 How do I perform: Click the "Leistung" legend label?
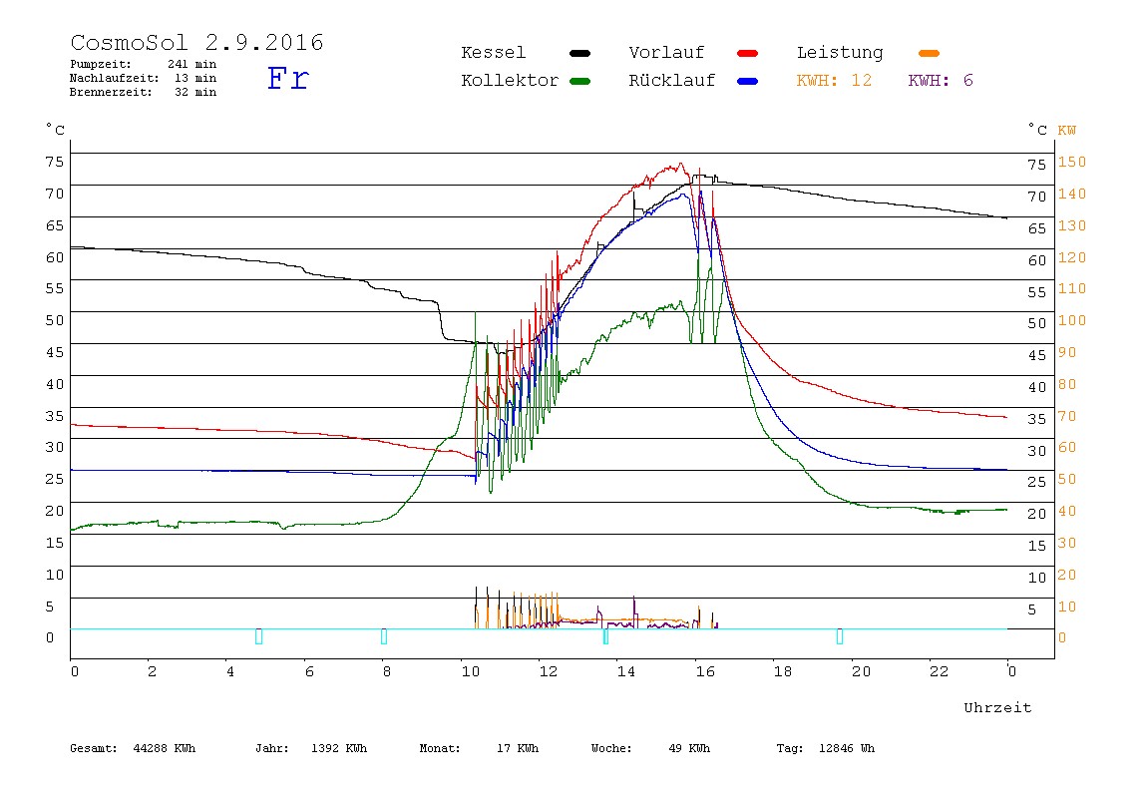[x=840, y=53]
